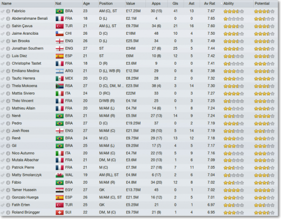The height and width of the screenshot is (219, 281).
Task: Open info icon for Sahin Çavus
Action: pos(8,26)
